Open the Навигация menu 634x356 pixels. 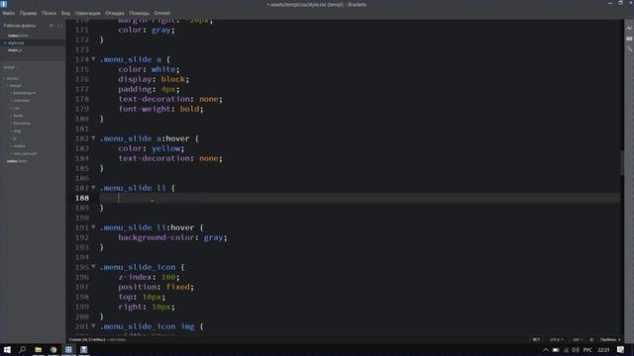tap(87, 13)
